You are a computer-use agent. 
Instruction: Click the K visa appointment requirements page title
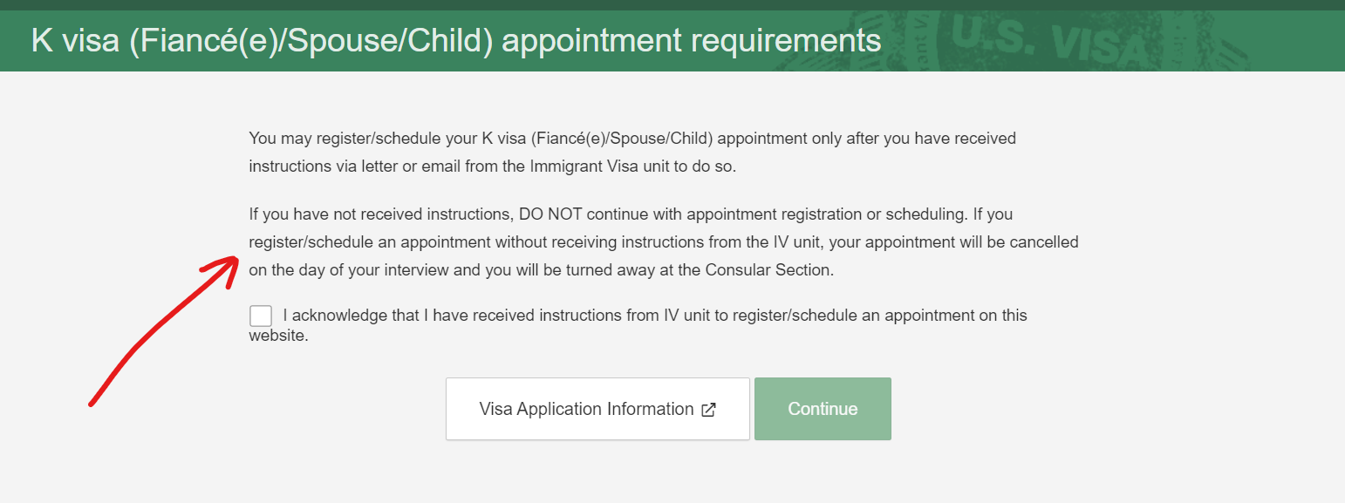[456, 40]
